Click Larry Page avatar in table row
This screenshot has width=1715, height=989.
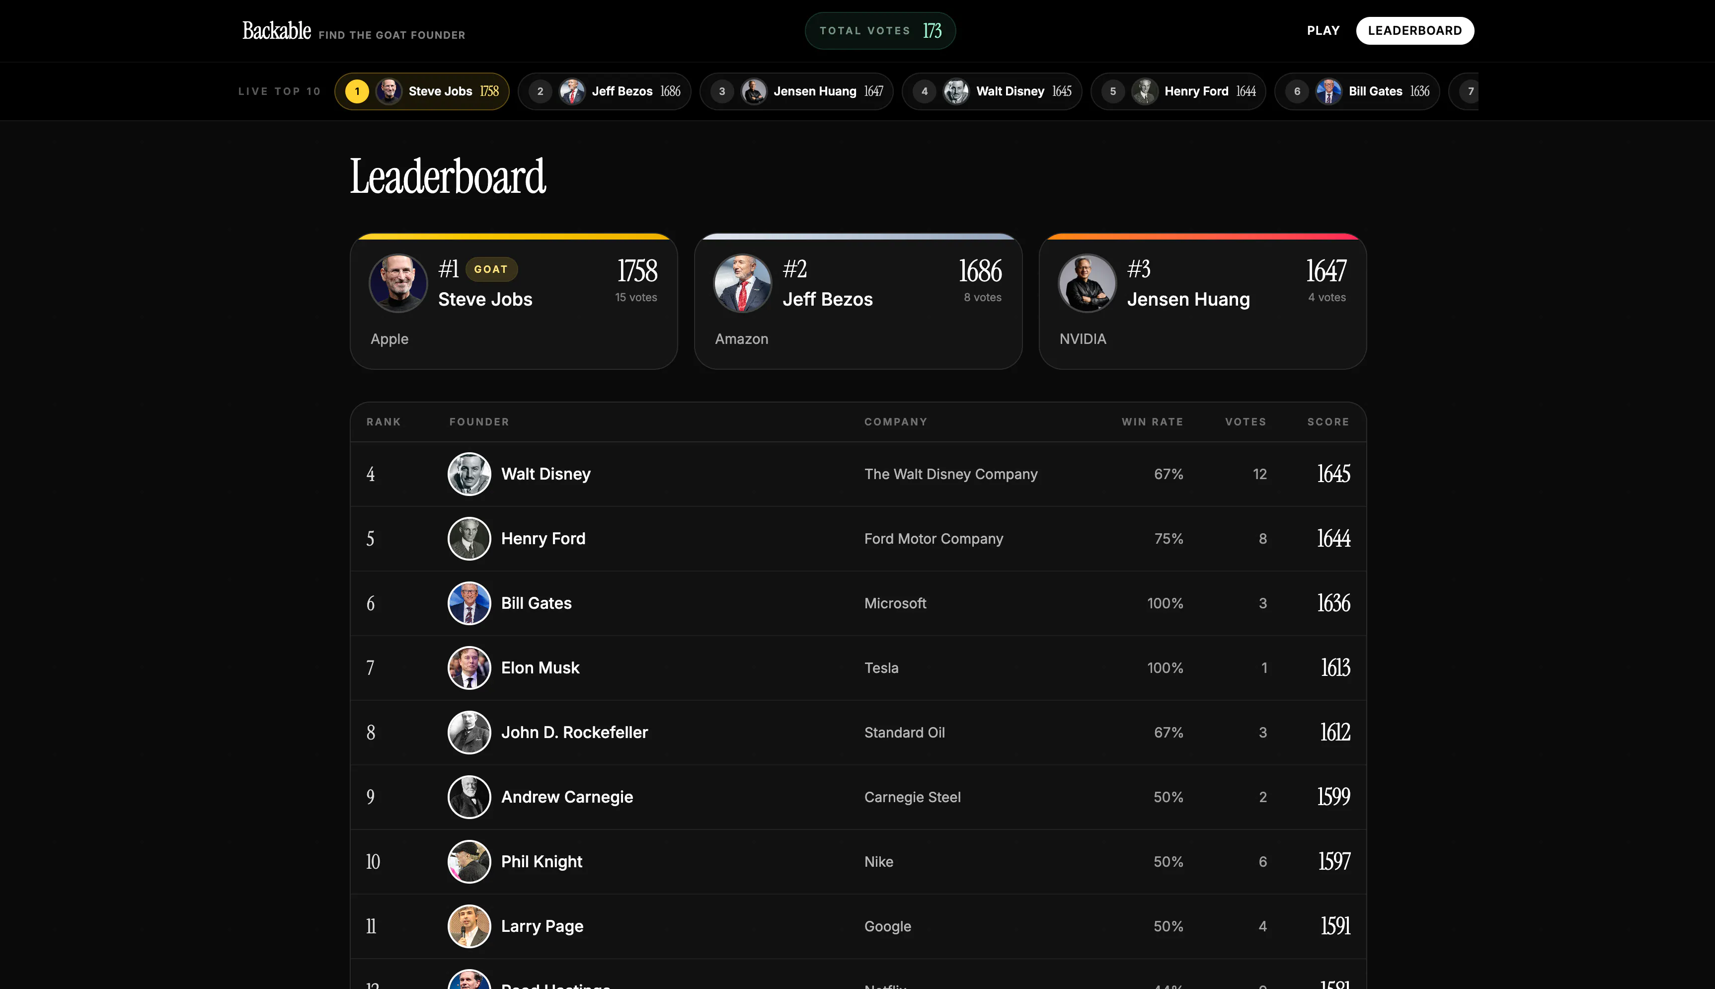(469, 926)
